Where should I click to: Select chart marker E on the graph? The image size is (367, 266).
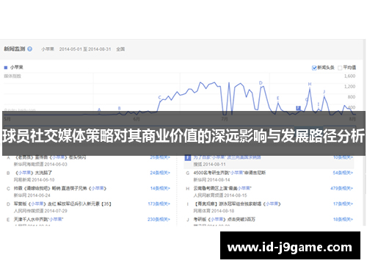pyautogui.click(x=277, y=98)
